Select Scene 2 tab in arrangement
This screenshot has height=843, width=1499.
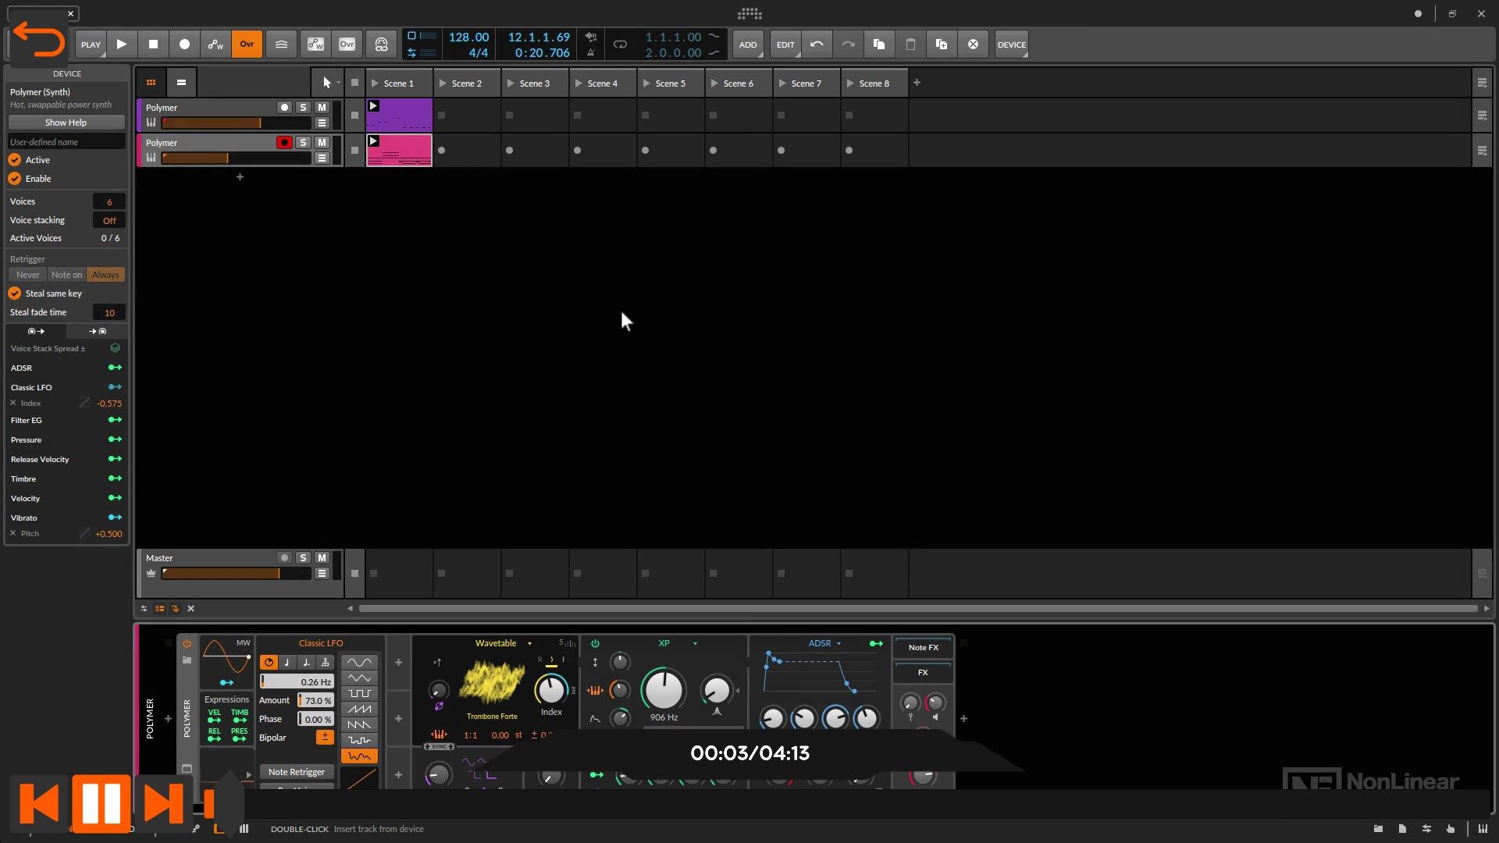(465, 84)
